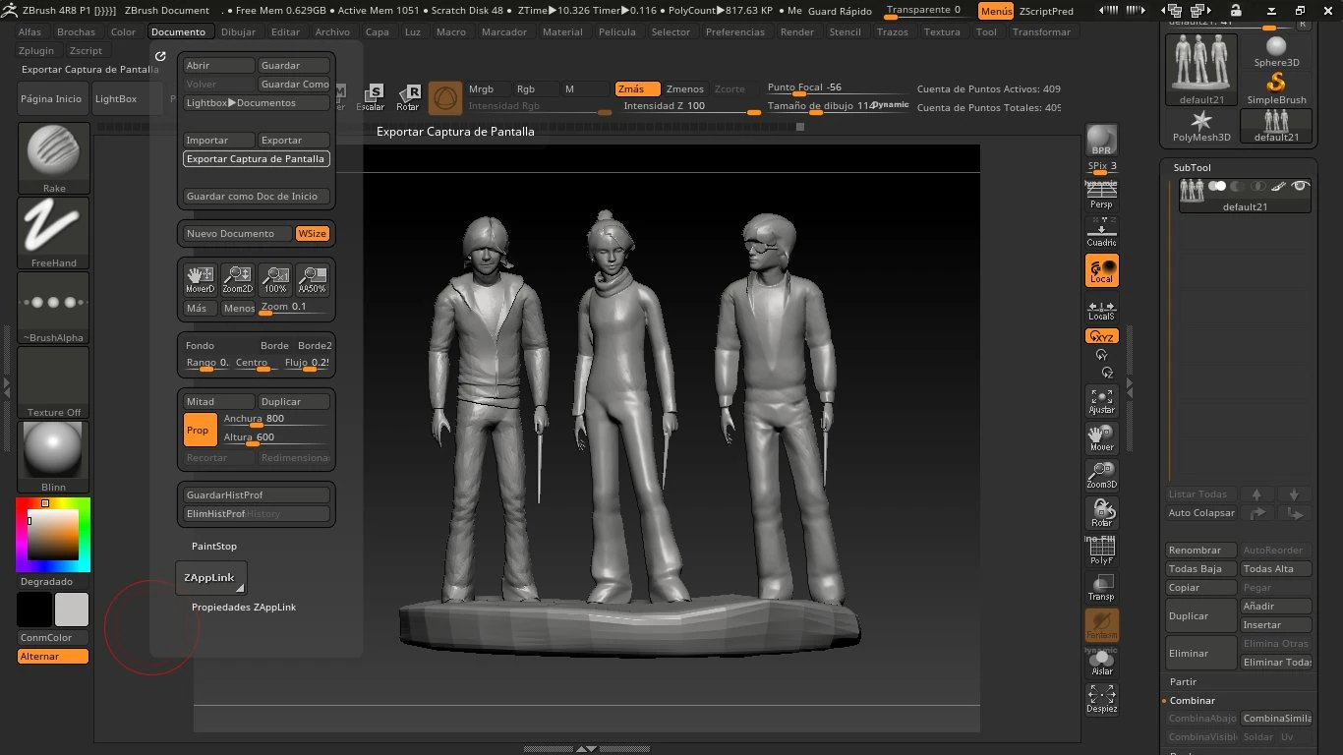This screenshot has width=1343, height=755.
Task: Open the Zplugin menu
Action: 36,50
